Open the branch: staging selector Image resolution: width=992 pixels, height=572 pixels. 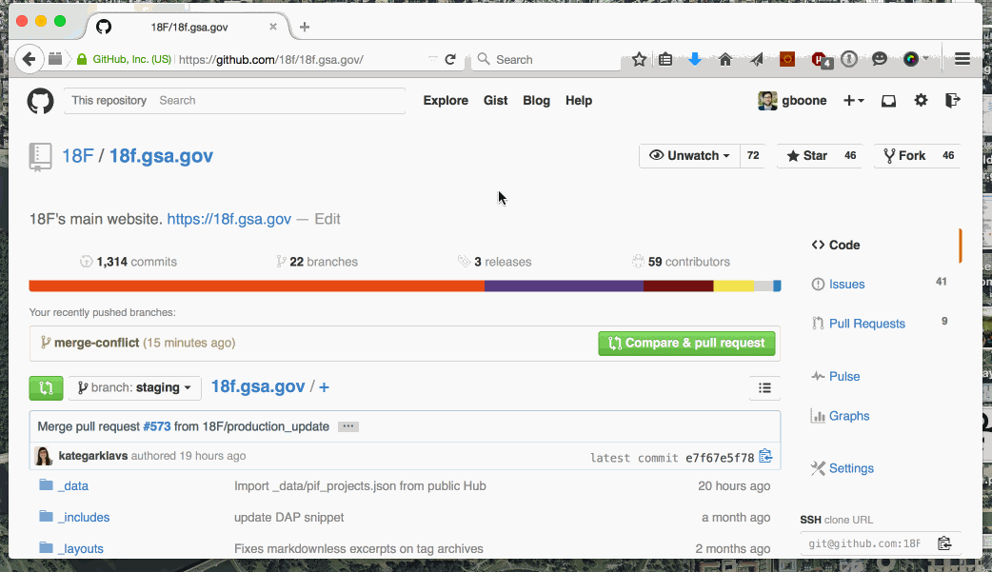point(135,388)
